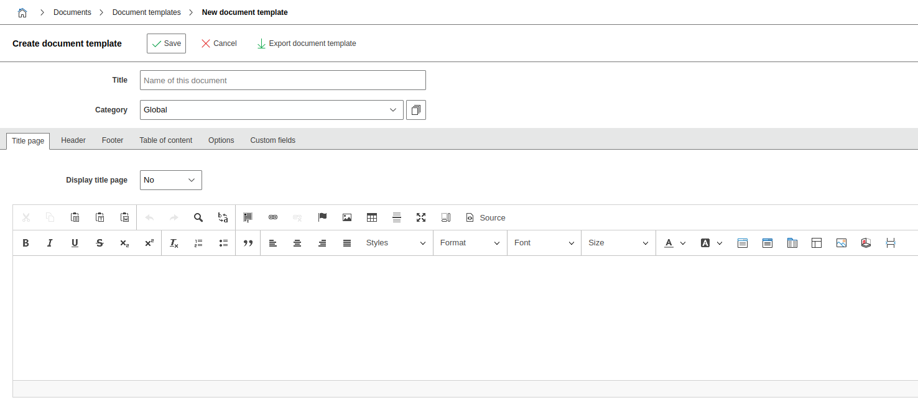Click the copy icon next to Category
This screenshot has height=400, width=918.
pyautogui.click(x=416, y=110)
